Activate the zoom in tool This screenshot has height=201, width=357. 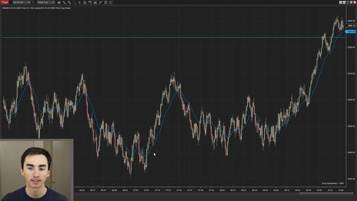69,2
